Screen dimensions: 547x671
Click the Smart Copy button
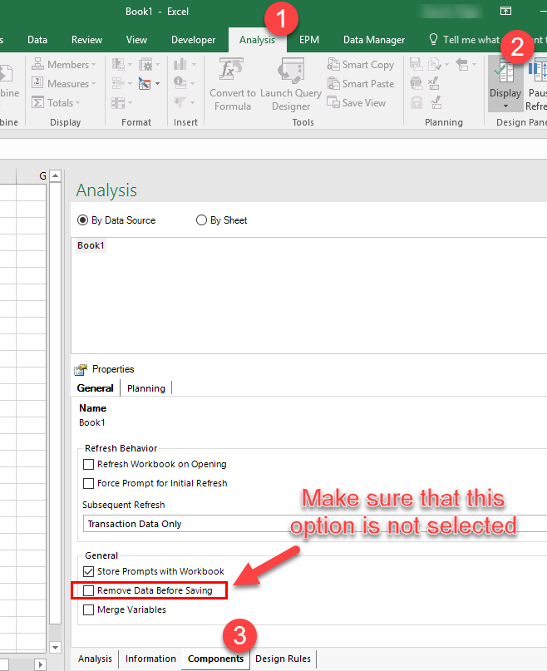(361, 65)
